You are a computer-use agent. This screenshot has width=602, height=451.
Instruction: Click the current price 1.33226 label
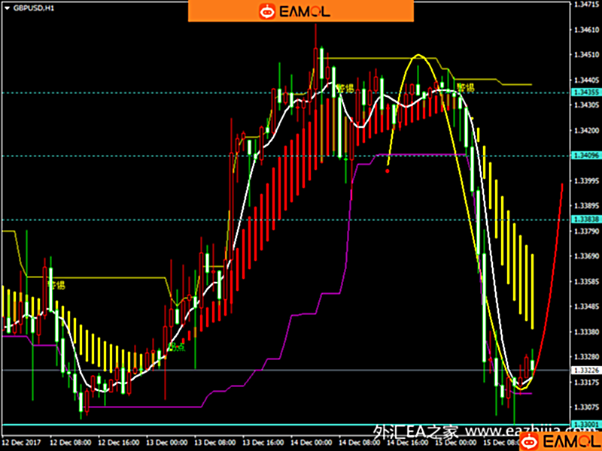(585, 370)
